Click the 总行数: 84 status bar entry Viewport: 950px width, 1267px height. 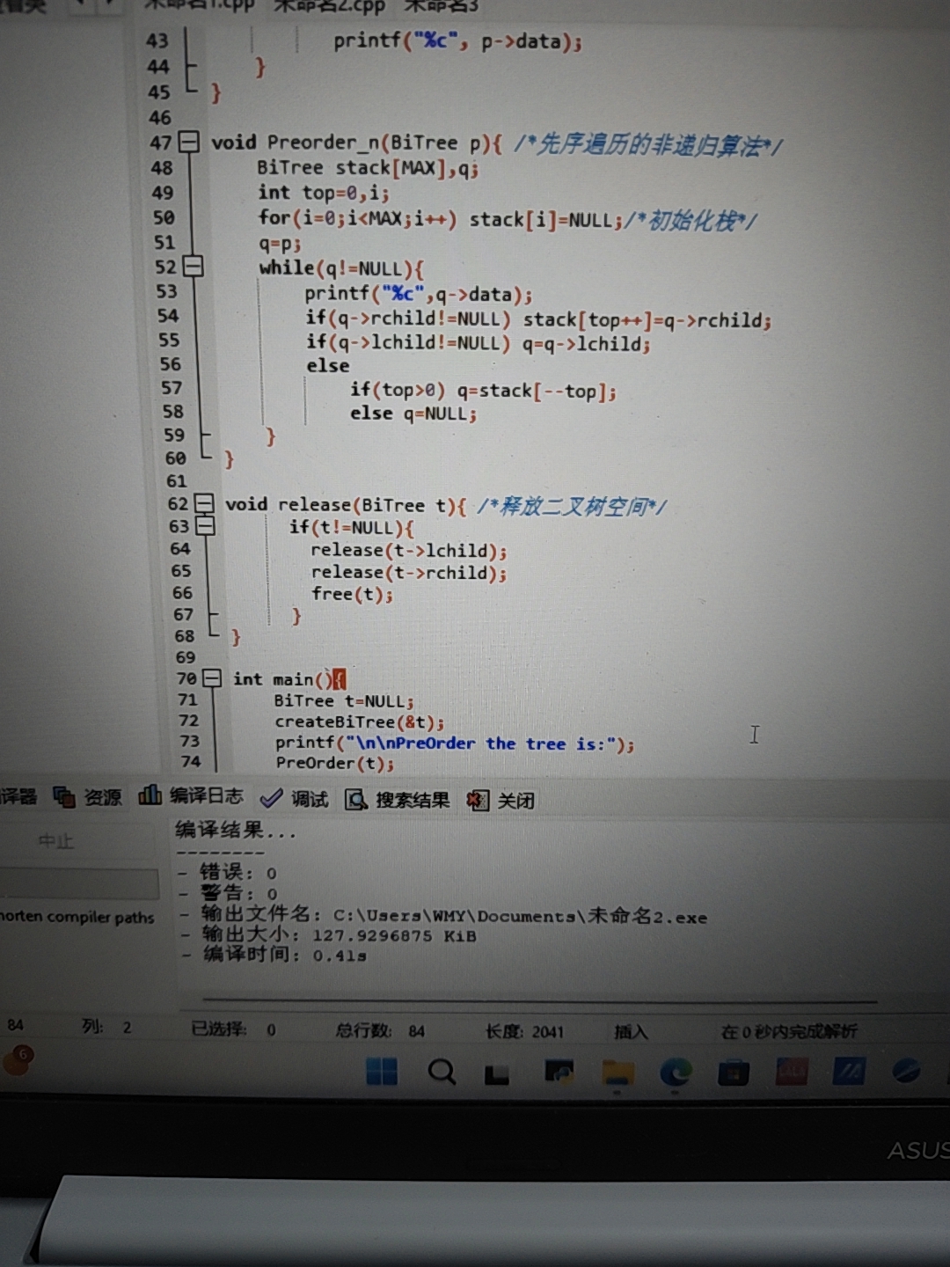(380, 1030)
